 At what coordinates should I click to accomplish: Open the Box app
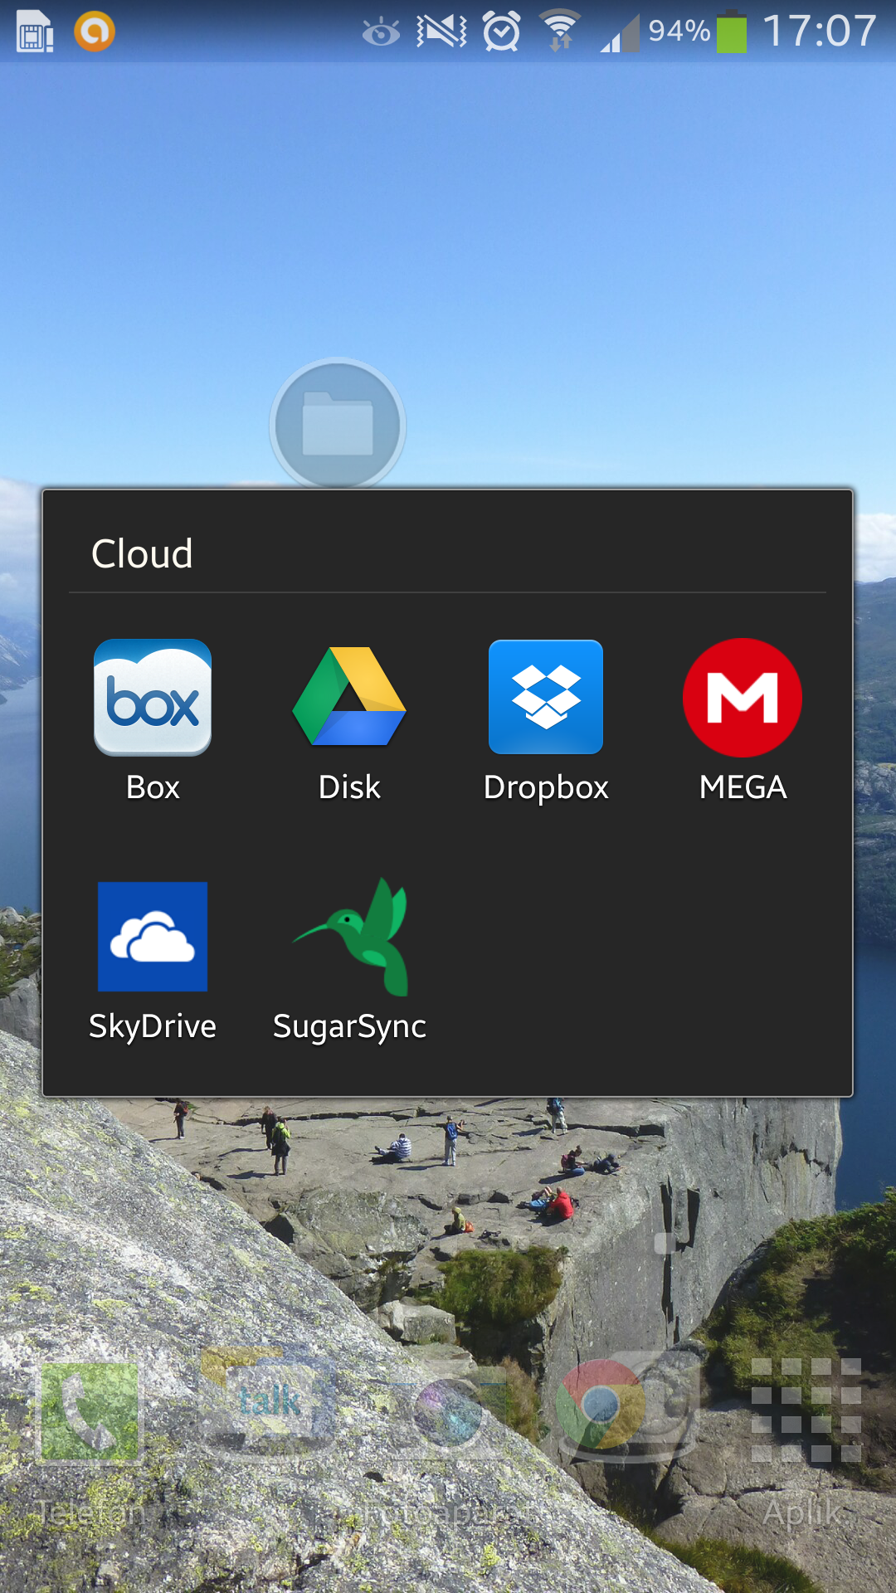coord(153,699)
